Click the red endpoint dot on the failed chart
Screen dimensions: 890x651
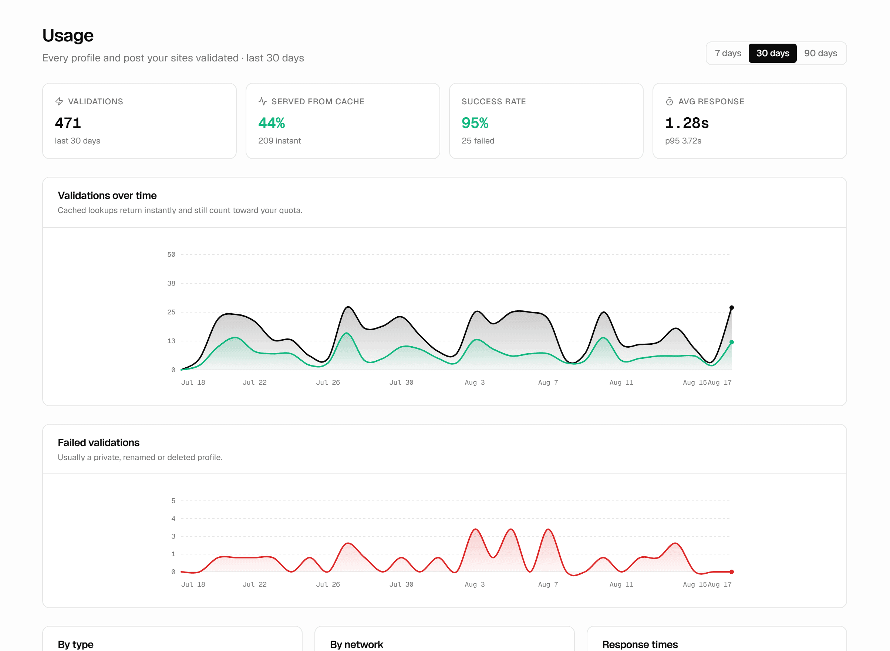click(x=731, y=572)
